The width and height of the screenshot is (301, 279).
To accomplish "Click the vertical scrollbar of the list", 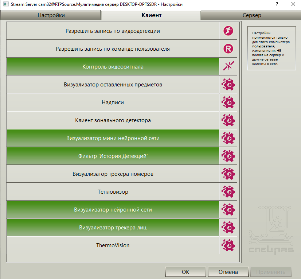I will coord(239,142).
